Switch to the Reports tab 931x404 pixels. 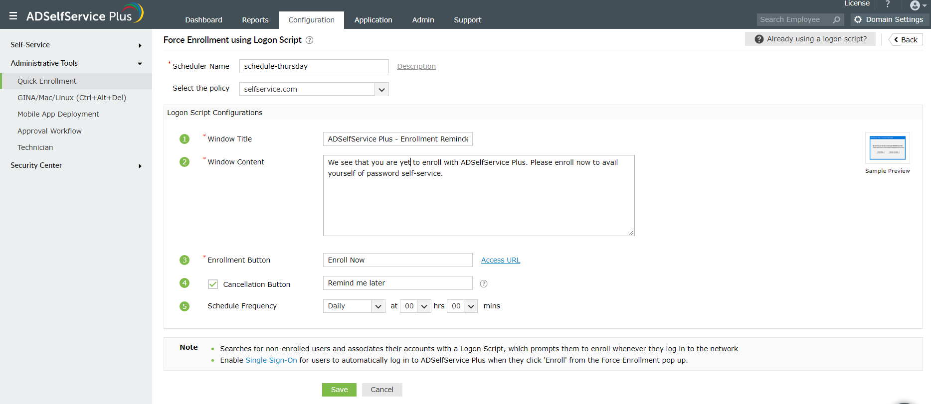(x=255, y=20)
